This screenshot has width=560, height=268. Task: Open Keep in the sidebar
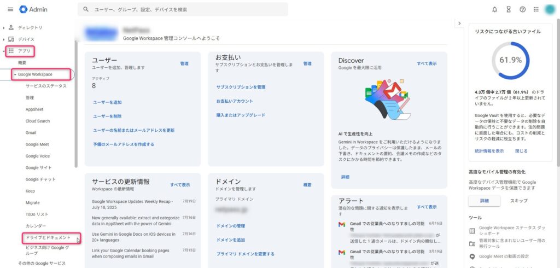pos(30,191)
